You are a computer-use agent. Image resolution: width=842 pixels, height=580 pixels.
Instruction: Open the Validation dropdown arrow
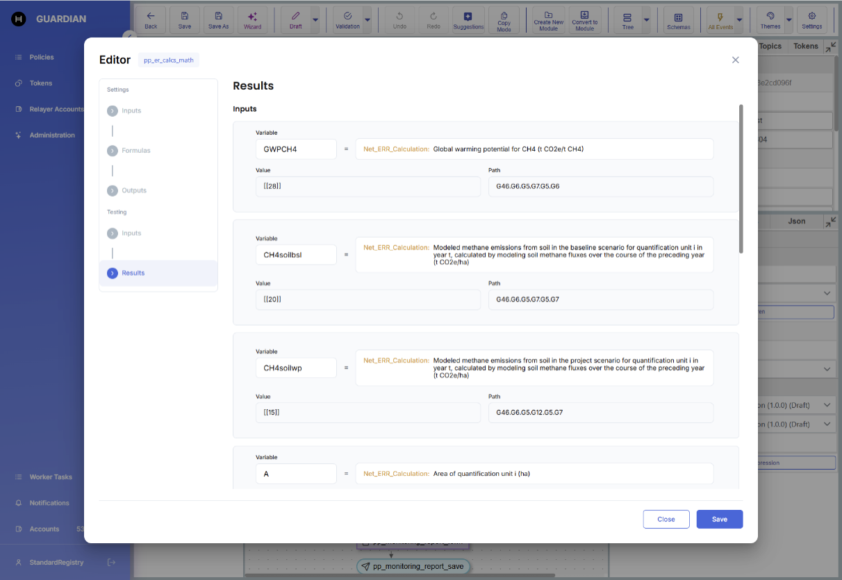pos(368,20)
